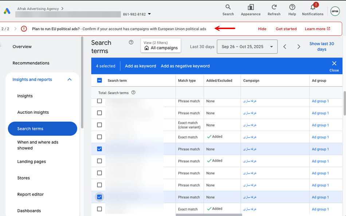Screen dimensions: 346x216
Task: Click the horizontal scrollbar under the table
Action: 208,215
